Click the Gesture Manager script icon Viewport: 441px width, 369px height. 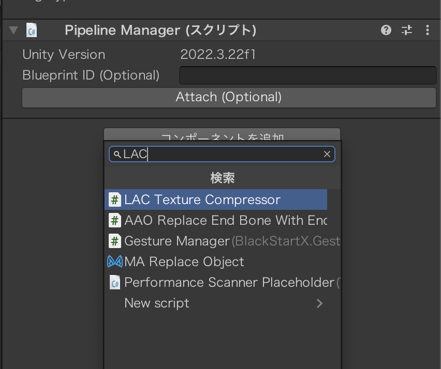pyautogui.click(x=115, y=241)
